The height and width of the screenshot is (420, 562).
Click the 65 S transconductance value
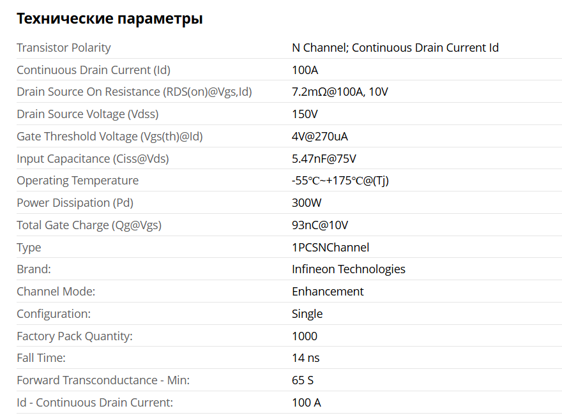303,380
